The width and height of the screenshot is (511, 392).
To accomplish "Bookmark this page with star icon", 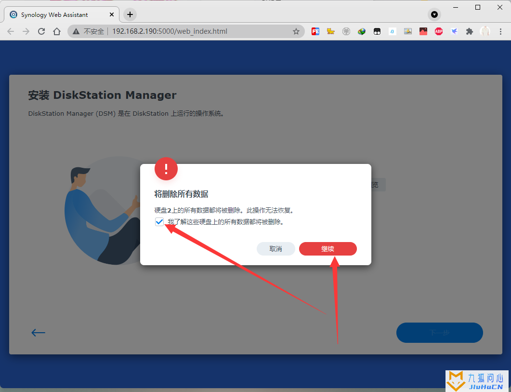I will pyautogui.click(x=296, y=31).
